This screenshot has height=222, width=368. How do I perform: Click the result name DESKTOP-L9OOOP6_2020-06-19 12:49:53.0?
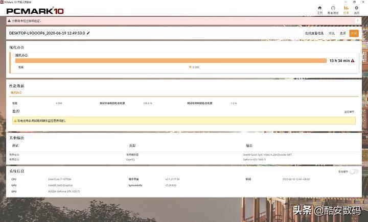[47, 33]
